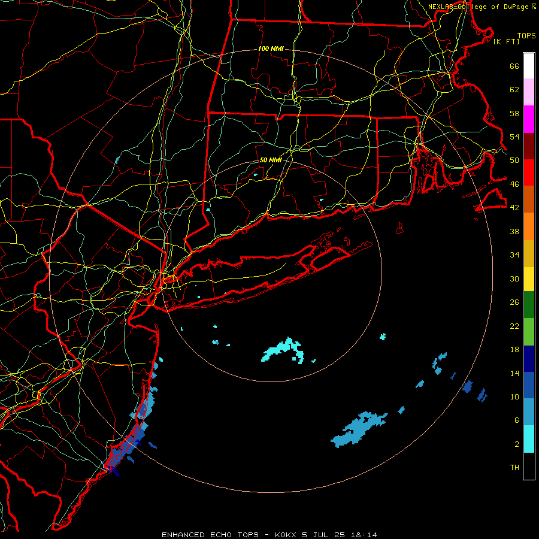Screen dimensions: 539x539
Task: Click the "ENHANCED ECHO TOPS" caption text
Action: point(210,535)
